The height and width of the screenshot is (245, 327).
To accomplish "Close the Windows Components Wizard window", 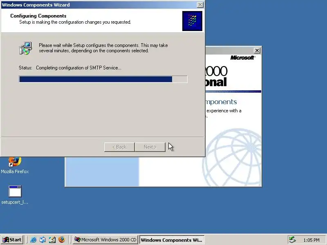I will 200,4.
